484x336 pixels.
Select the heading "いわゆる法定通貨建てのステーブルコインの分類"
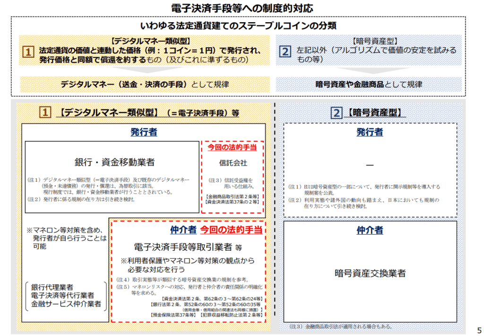click(238, 26)
